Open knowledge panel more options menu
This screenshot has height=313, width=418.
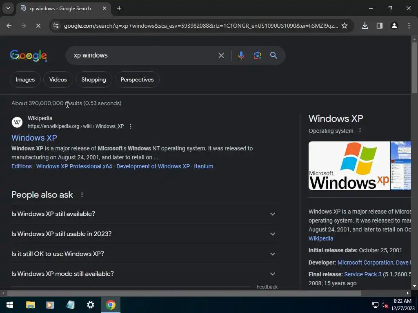360,130
